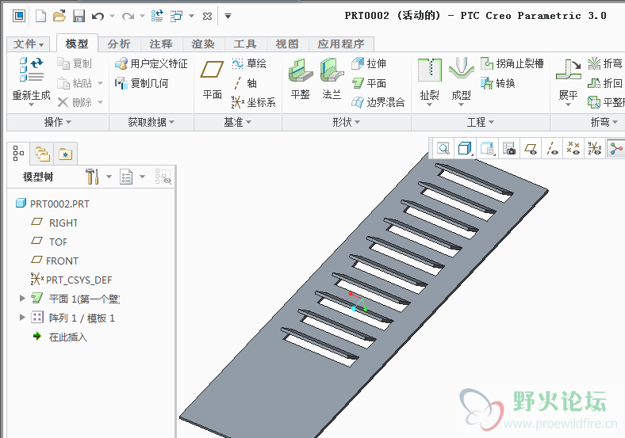Expand the 工程 group dropdown
The height and width of the screenshot is (438, 625).
481,122
